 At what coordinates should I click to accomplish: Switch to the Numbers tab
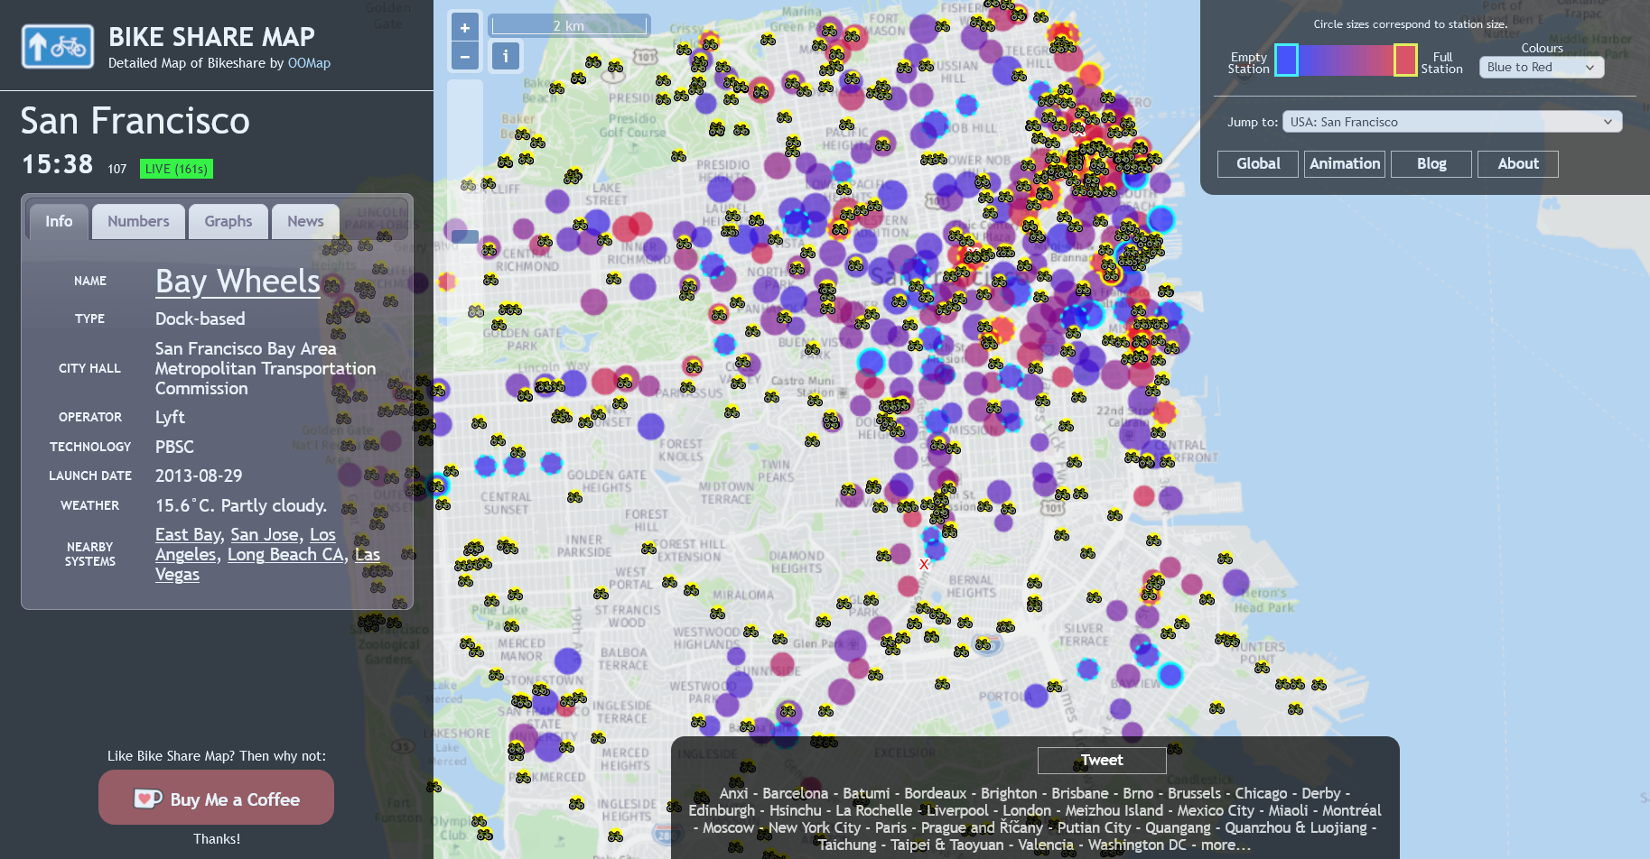tap(138, 221)
